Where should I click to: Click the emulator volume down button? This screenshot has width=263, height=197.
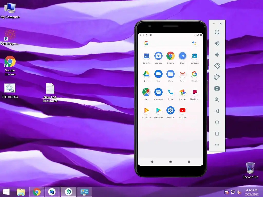pos(217,55)
